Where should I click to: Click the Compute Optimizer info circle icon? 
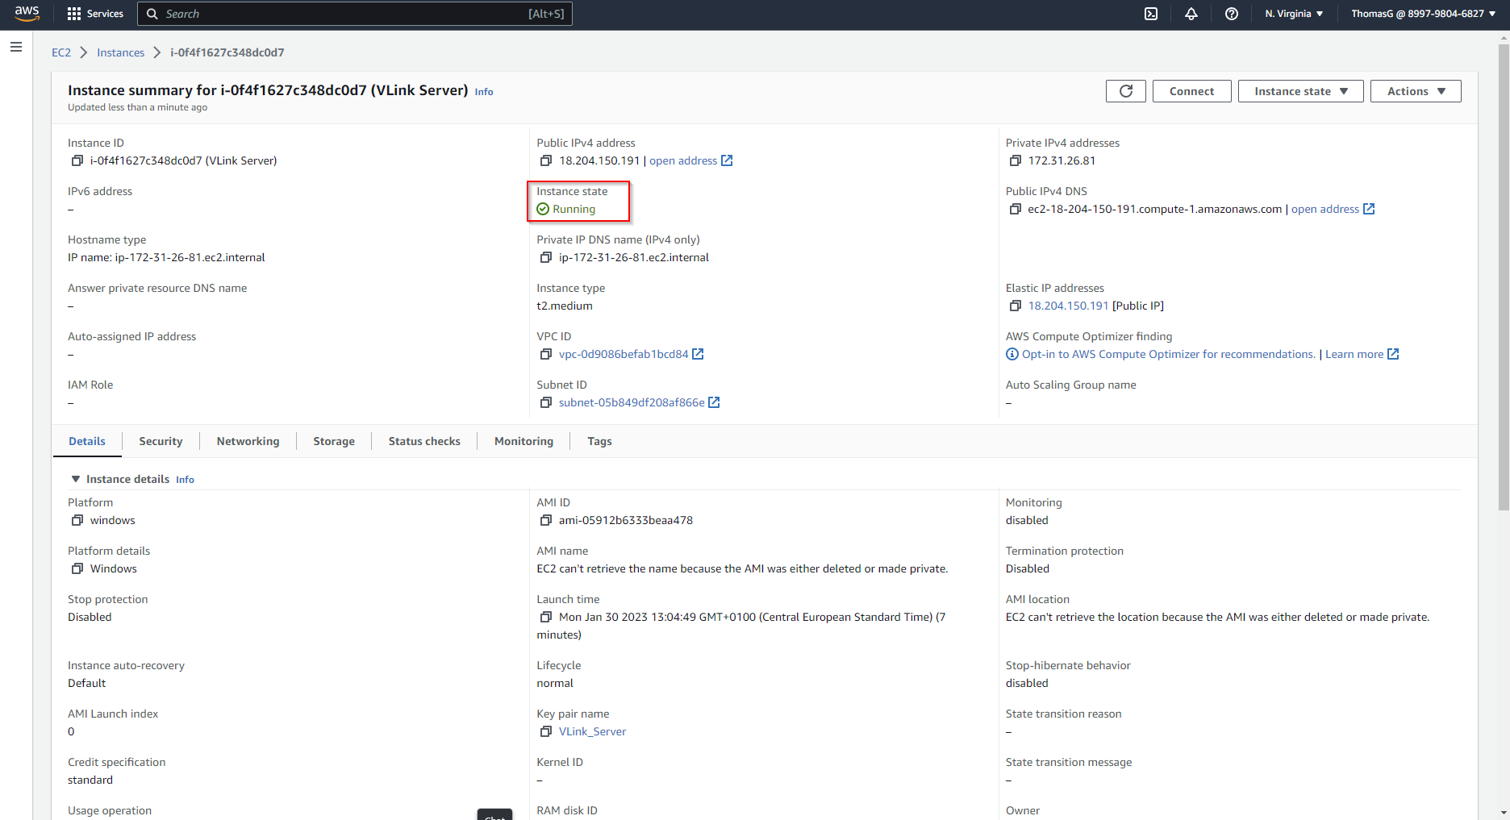tap(1012, 354)
